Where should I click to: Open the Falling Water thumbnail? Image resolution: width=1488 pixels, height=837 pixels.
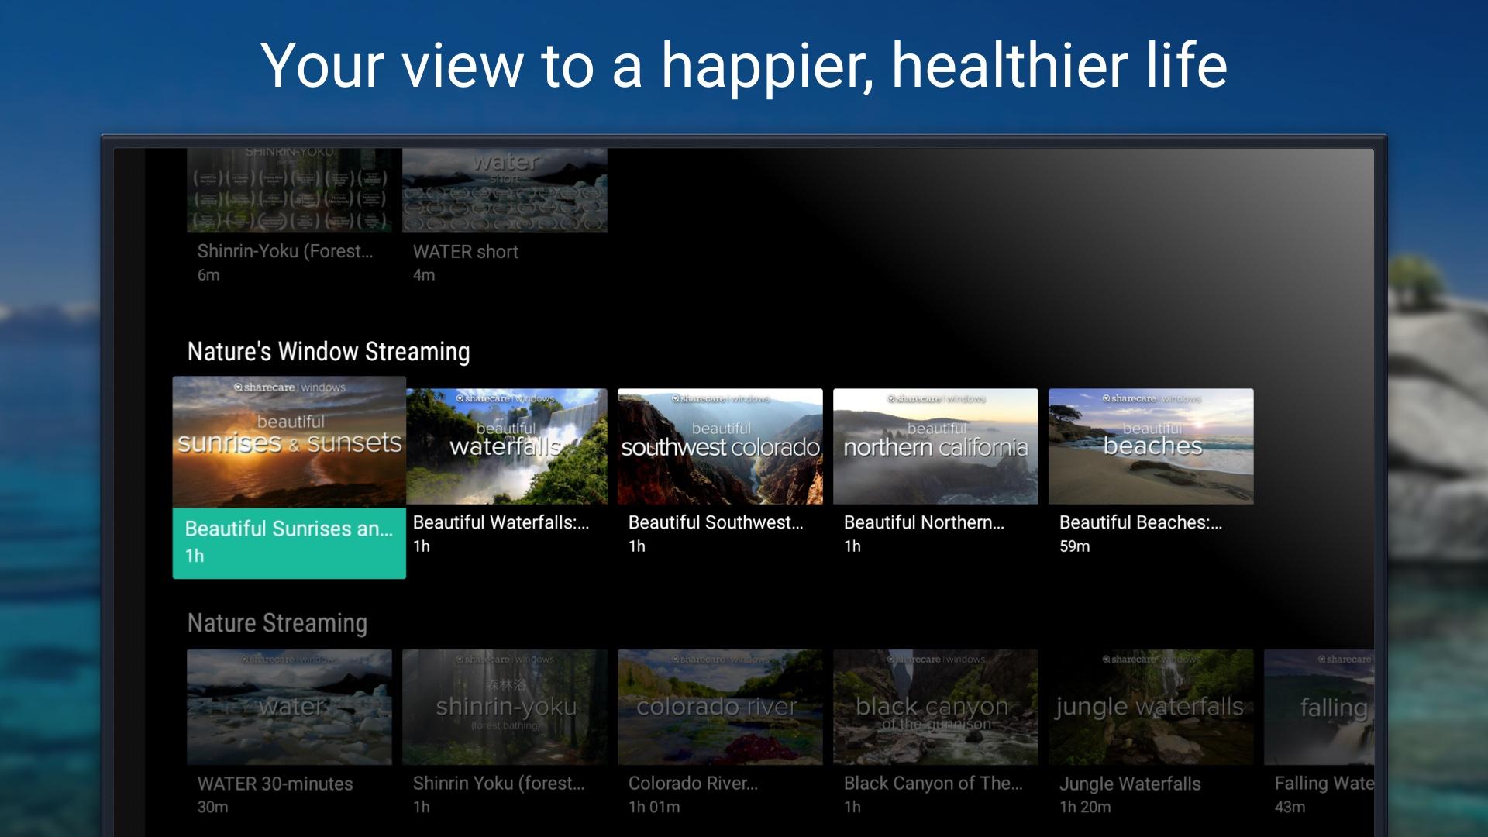(x=1319, y=707)
